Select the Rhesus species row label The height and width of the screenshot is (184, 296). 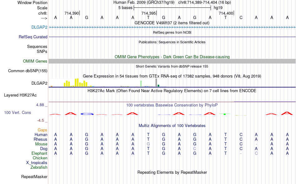(41, 139)
